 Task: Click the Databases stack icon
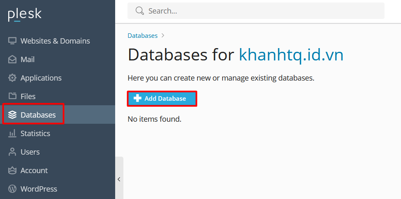(x=12, y=115)
